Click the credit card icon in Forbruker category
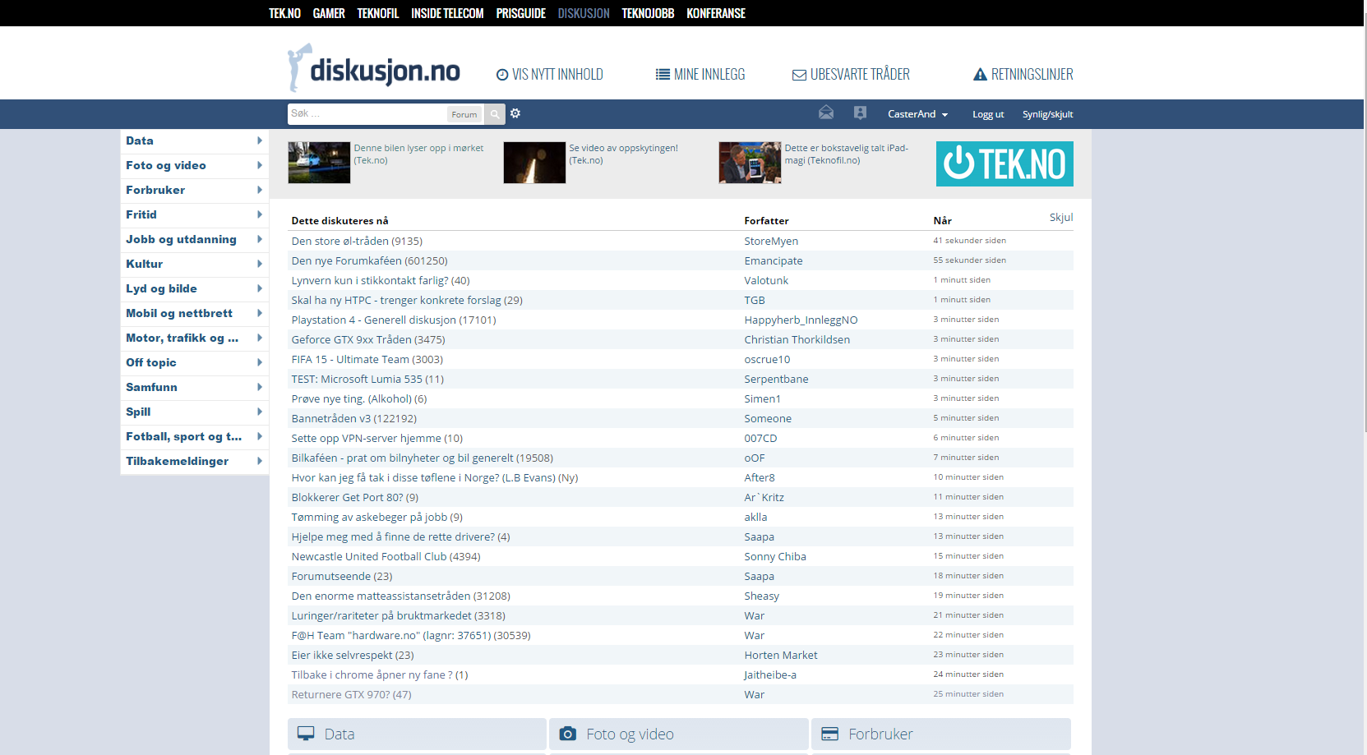Viewport: 1367px width, 755px height. (x=830, y=734)
